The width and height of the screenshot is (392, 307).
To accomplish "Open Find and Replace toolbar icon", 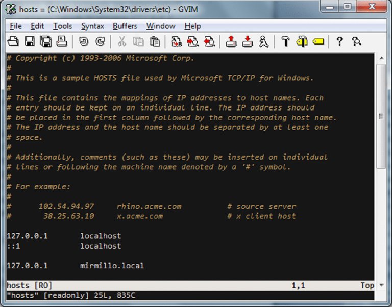I will click(x=177, y=41).
